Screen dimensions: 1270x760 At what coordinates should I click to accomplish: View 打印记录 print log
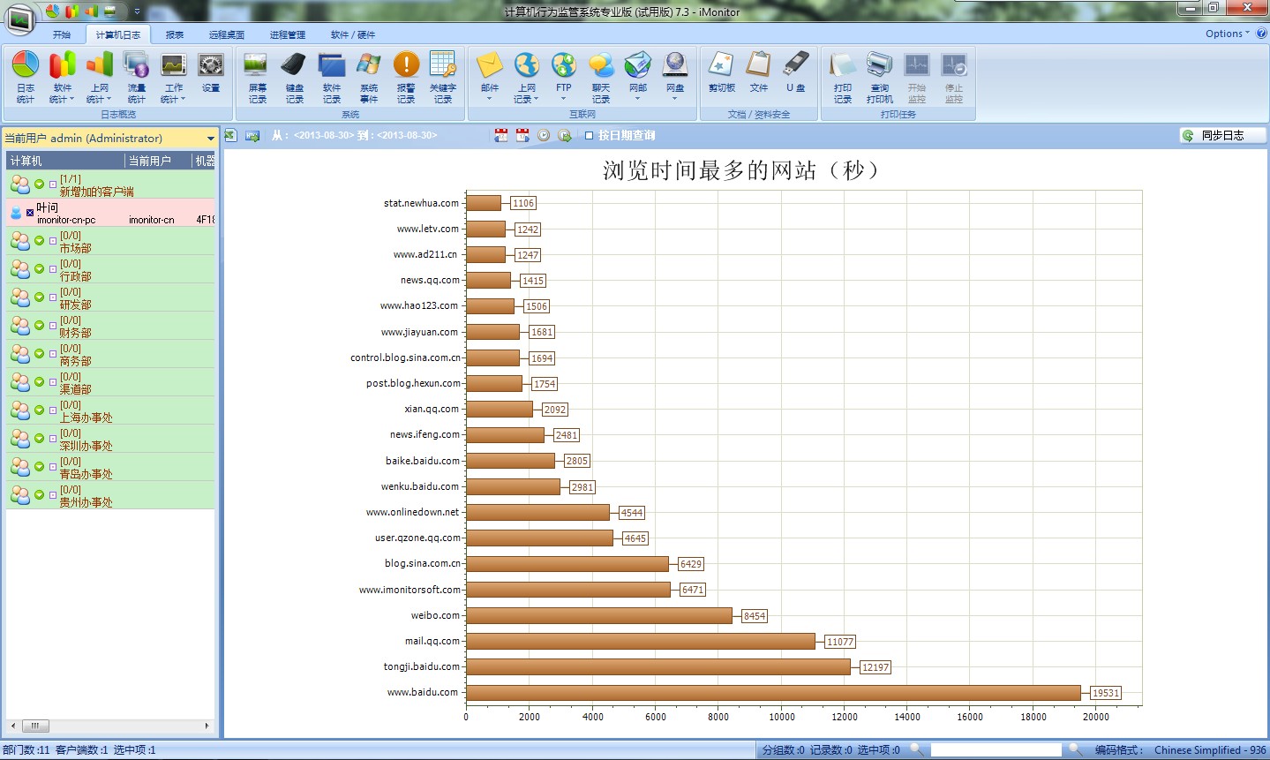(842, 77)
